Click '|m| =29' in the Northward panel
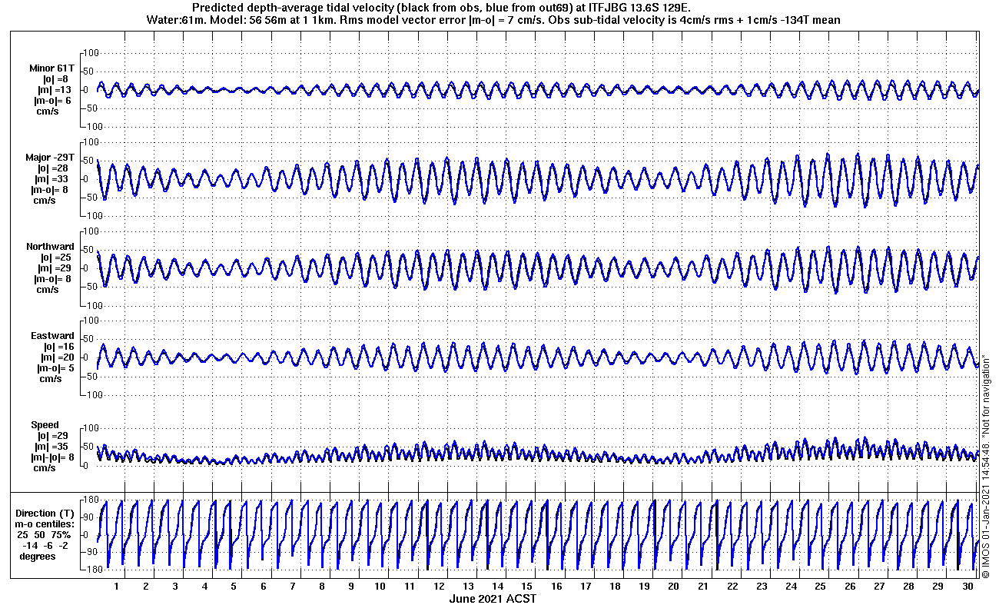 [55, 268]
